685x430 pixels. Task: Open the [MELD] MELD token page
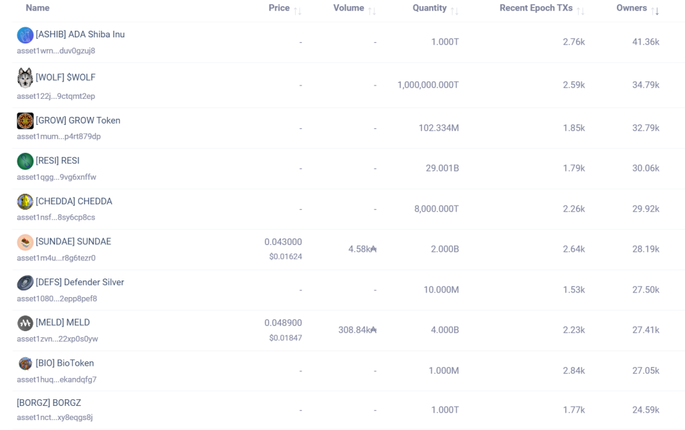pyautogui.click(x=63, y=322)
